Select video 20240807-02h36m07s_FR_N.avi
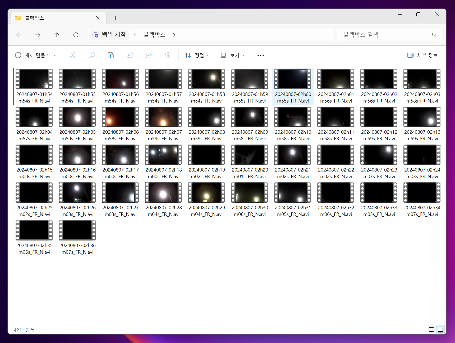The image size is (455, 343). 77,237
